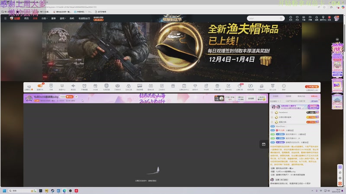Click the browser favorite star icon

pos(324,7)
